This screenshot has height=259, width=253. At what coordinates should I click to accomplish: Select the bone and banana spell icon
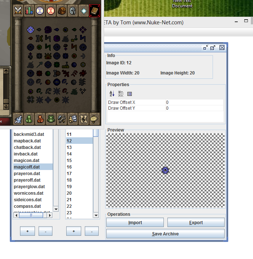coord(39,39)
